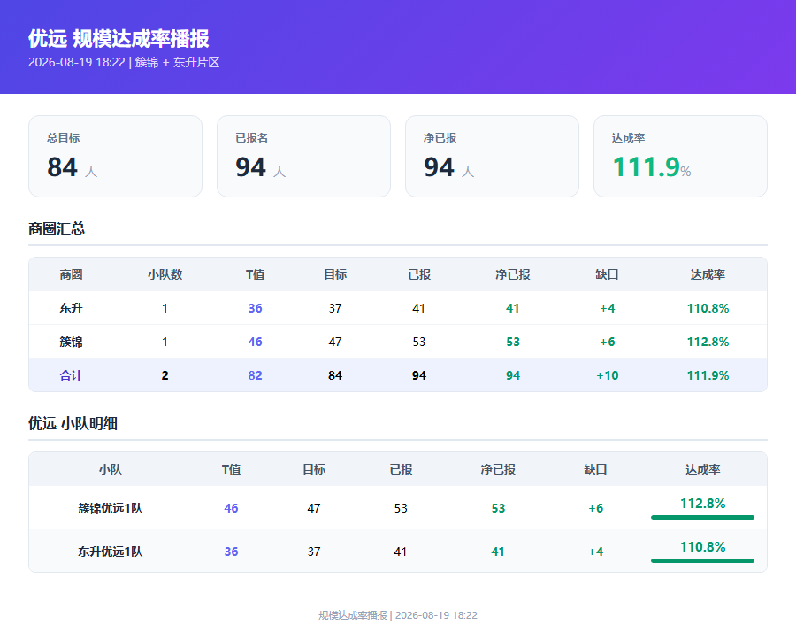Viewport: 796px width, 625px height.
Task: Click 110.8% in the 东升优远1队 row
Action: click(x=702, y=547)
